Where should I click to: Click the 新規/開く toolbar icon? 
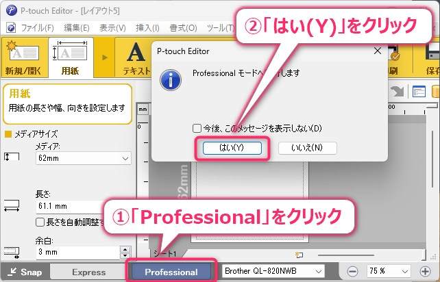pyautogui.click(x=23, y=58)
